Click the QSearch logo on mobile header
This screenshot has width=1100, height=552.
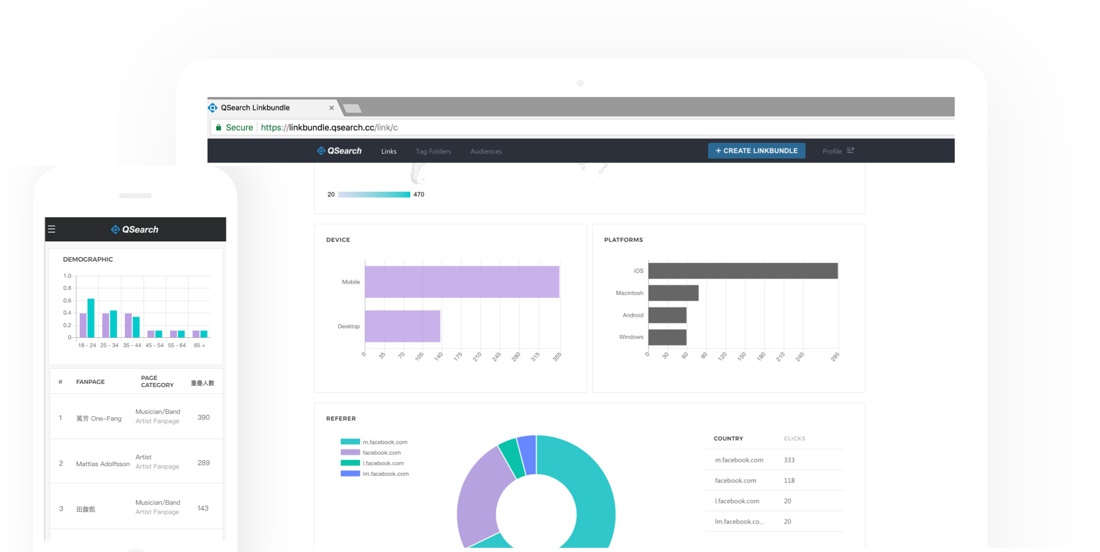pyautogui.click(x=135, y=230)
